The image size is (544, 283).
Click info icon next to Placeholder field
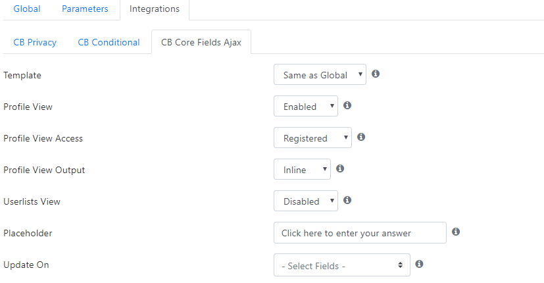[456, 232]
